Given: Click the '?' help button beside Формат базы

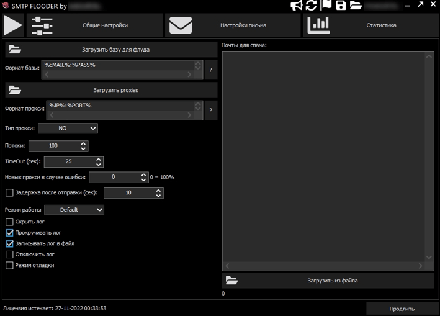Looking at the screenshot, I should [x=211, y=70].
